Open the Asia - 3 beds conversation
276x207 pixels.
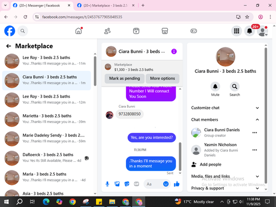(x=46, y=192)
